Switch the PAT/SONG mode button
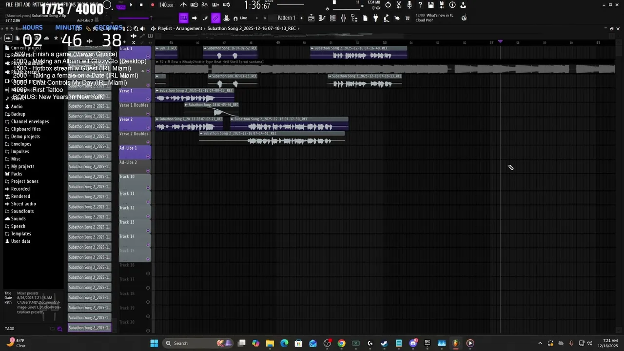This screenshot has height=351, width=624. pyautogui.click(x=120, y=6)
